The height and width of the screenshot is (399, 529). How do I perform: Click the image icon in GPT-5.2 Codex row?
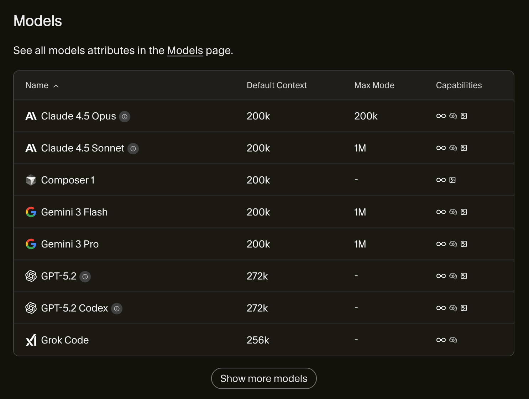click(x=464, y=308)
